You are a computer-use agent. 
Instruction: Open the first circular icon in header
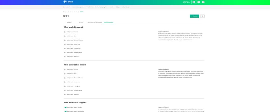click(194, 2)
